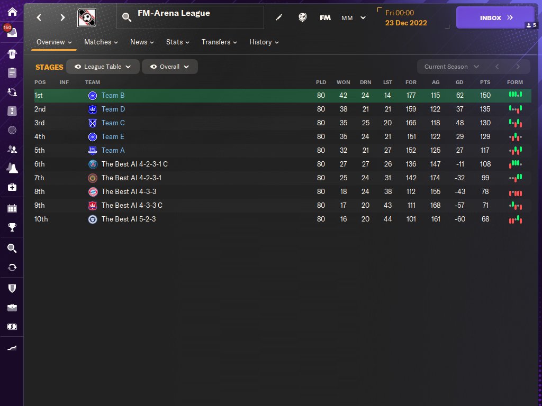Click the INBOX continue button
The height and width of the screenshot is (406, 542).
tap(495, 17)
